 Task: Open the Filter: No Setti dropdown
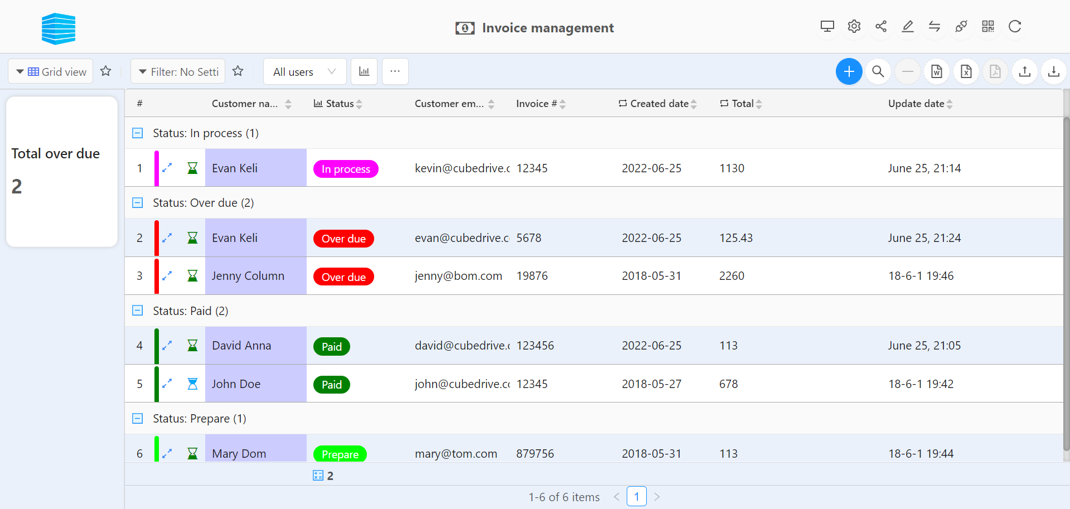click(178, 71)
